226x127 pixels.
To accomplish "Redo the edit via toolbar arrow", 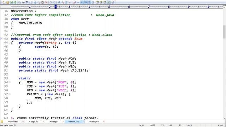I will [x=54, y=2].
